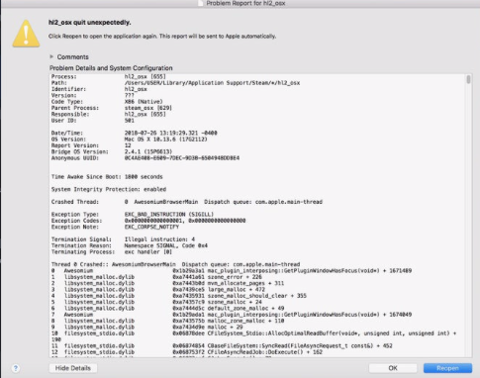Click the Reopen button

[447, 368]
